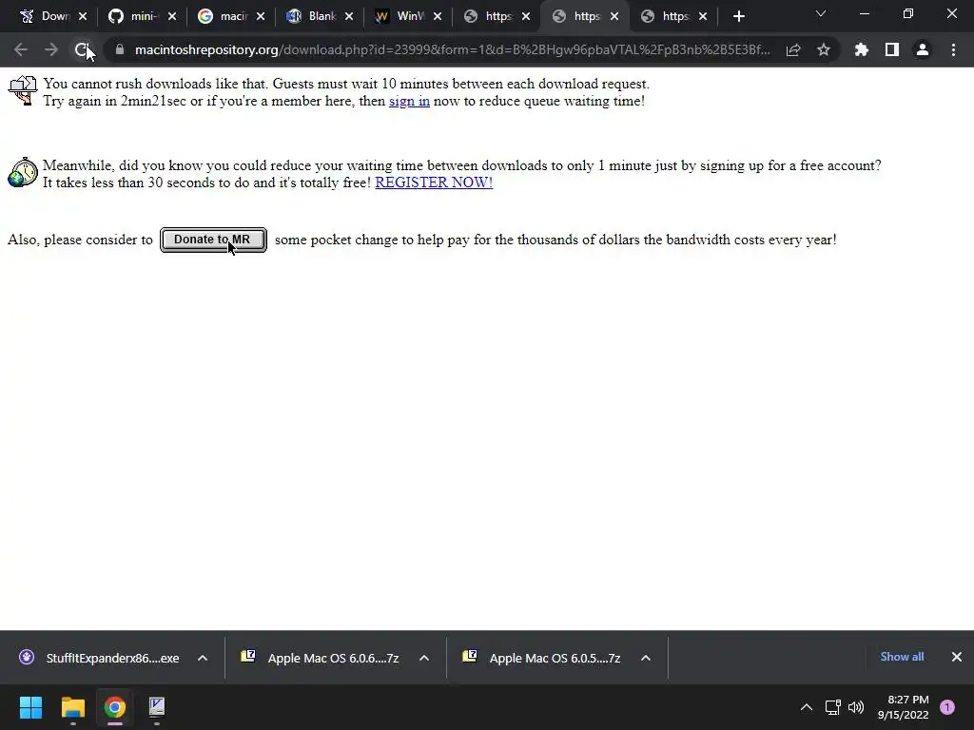
Task: Close the downloads bar
Action: coord(957,657)
